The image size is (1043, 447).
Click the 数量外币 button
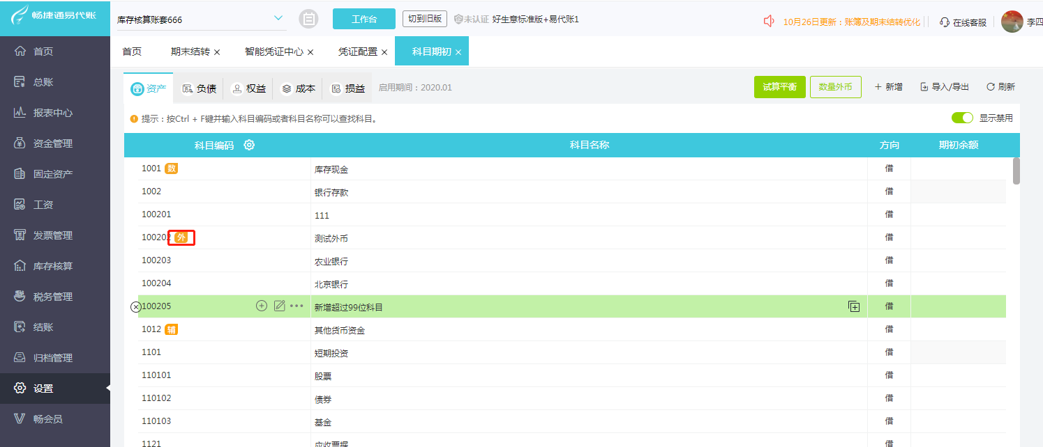[x=836, y=87]
